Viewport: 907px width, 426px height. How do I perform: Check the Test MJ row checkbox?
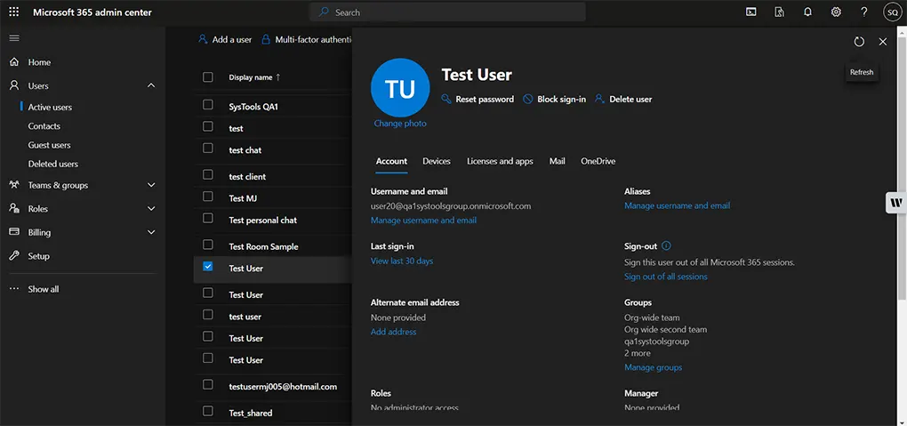coord(208,197)
